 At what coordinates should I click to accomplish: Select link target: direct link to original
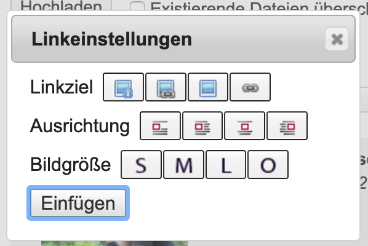(x=166, y=87)
